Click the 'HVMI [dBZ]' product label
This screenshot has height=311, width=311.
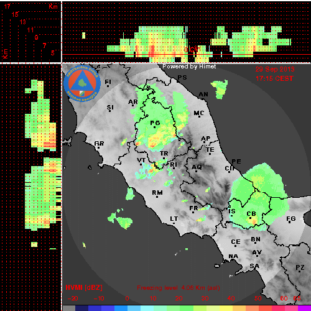coord(84,287)
